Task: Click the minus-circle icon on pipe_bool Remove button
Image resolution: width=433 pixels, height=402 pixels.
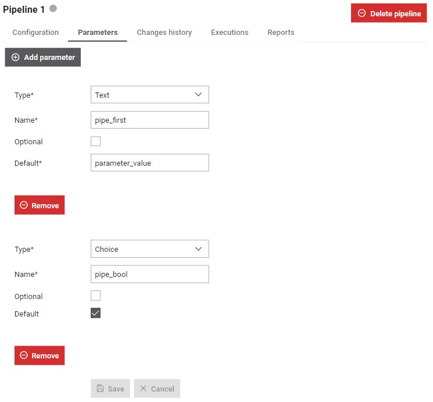Action: pyautogui.click(x=24, y=355)
